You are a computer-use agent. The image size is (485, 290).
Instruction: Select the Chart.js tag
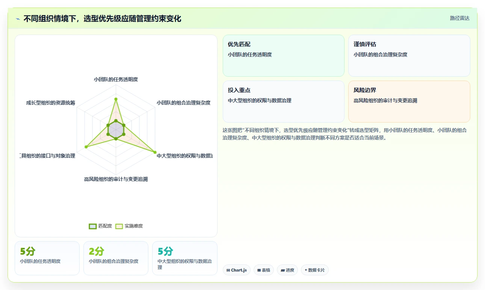pyautogui.click(x=237, y=270)
